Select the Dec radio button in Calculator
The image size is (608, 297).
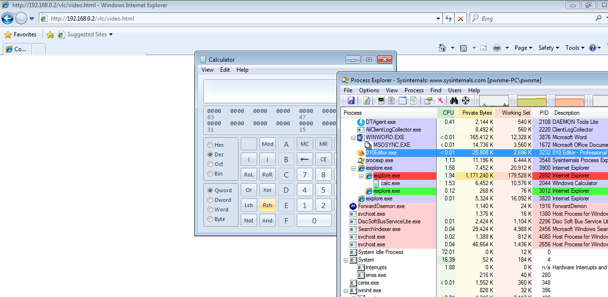210,154
